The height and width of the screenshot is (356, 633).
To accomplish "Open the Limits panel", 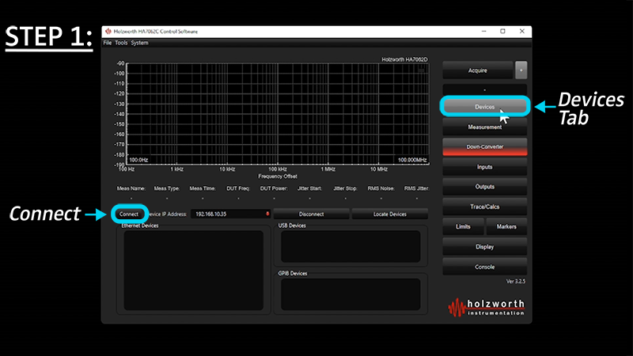I will (x=463, y=226).
